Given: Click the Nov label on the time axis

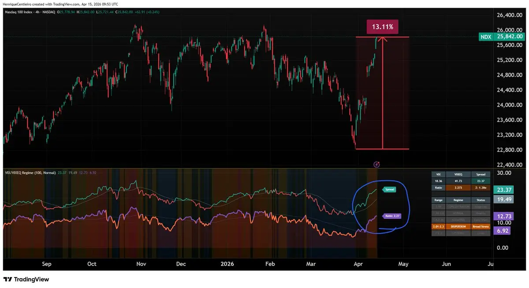Looking at the screenshot, I should [141, 264].
